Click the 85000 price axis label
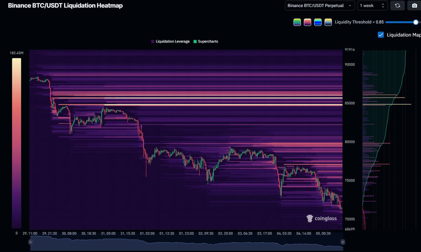This screenshot has width=421, height=252. pos(350,103)
